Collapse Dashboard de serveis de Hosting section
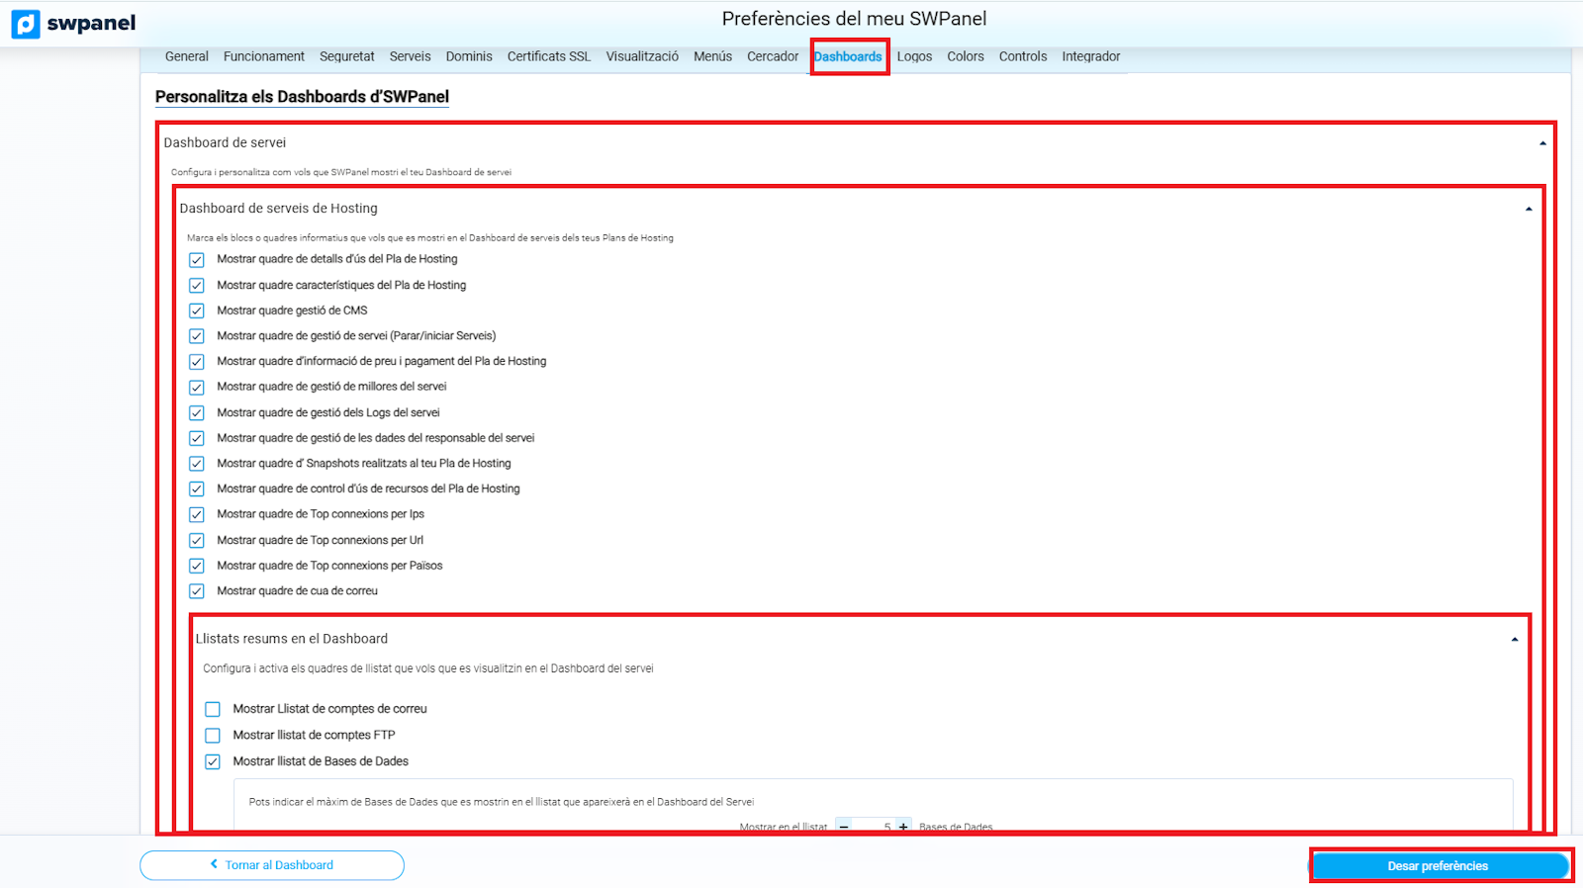The width and height of the screenshot is (1583, 888). (x=1529, y=209)
